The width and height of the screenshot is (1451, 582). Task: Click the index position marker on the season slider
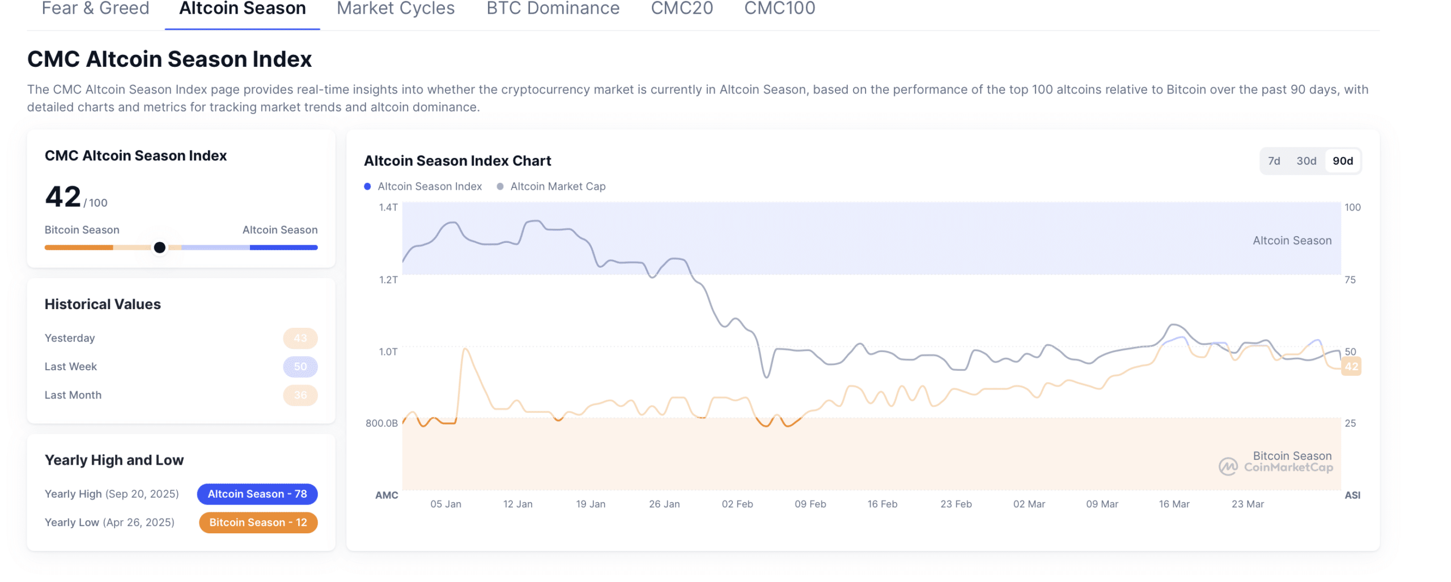click(x=160, y=247)
